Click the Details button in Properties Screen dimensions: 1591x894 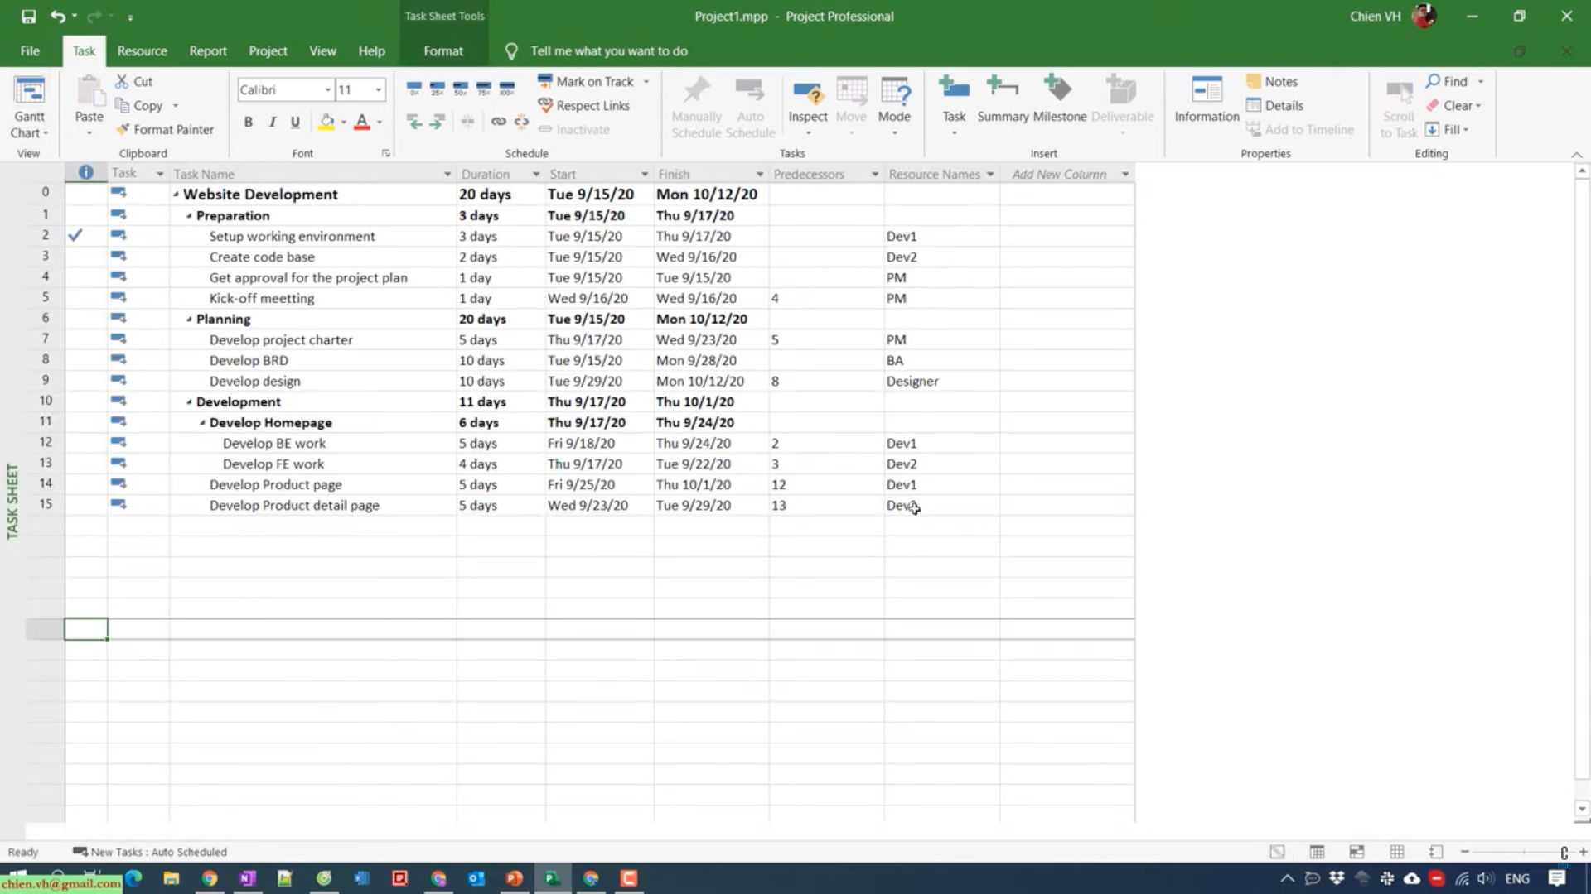[x=1274, y=105]
